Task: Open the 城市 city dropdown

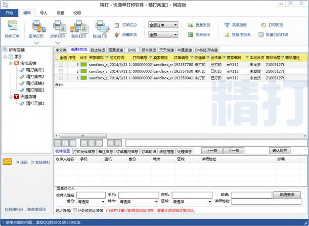Action: coord(139,202)
